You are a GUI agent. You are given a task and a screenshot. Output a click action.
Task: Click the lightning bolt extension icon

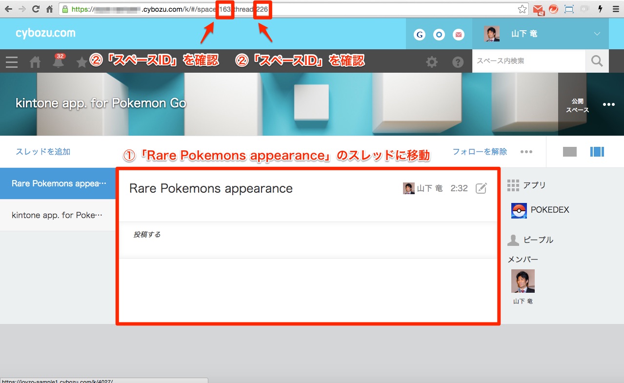tap(600, 9)
